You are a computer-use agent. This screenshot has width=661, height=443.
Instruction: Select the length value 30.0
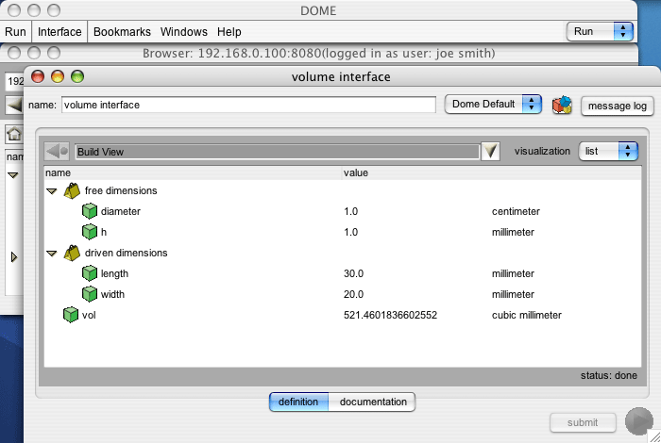point(353,273)
